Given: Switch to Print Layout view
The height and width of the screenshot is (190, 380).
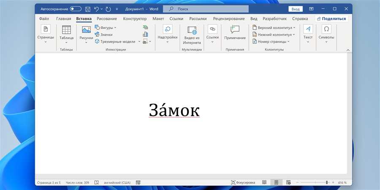Looking at the screenshot, I should pos(276,182).
